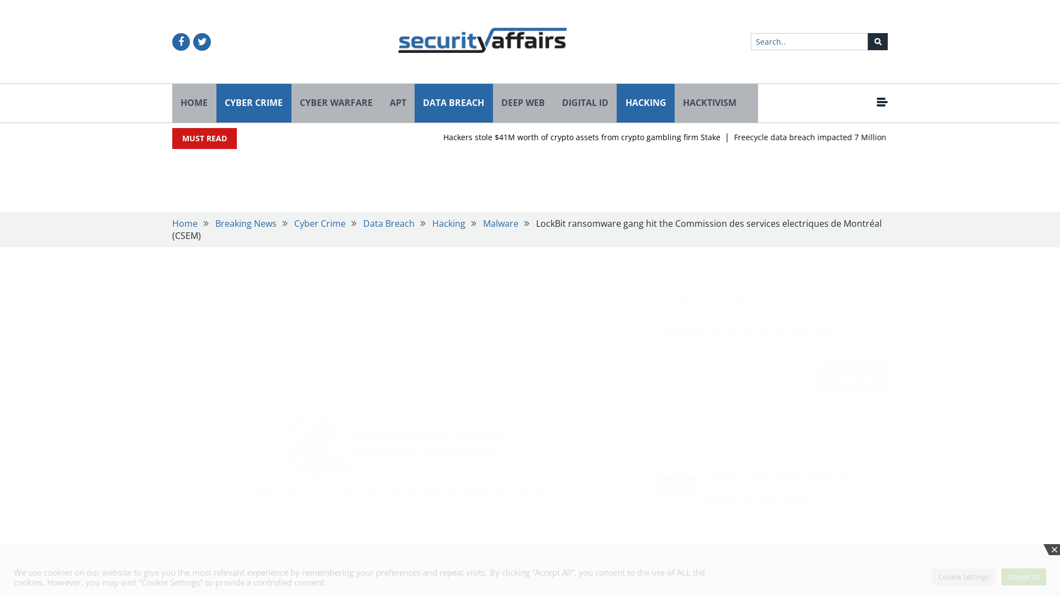Viewport: 1060px width, 596px height.
Task: Navigate to CYBER CRIME tab
Action: tap(253, 103)
